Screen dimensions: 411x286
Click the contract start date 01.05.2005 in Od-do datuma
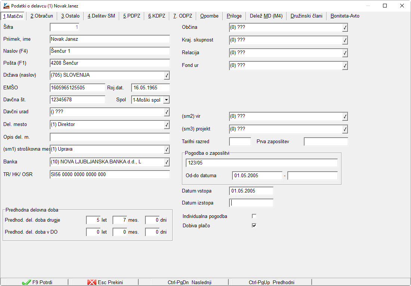pyautogui.click(x=257, y=176)
